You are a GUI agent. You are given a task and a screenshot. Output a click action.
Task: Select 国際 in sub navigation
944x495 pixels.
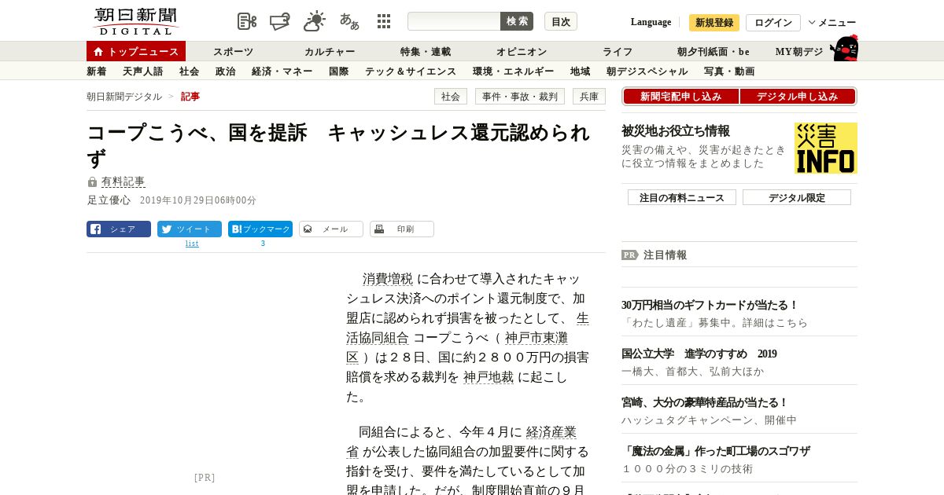click(x=339, y=71)
